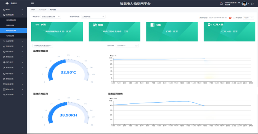Click the 水浸 water icon

(37, 25)
